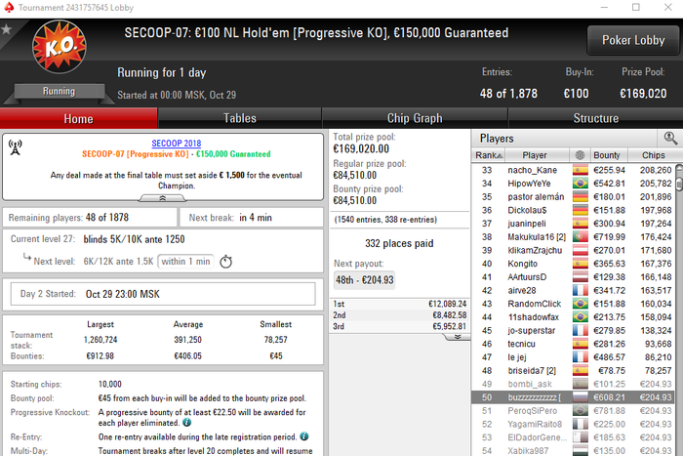The image size is (683, 456).
Task: Search players with the magnifier icon
Action: pyautogui.click(x=670, y=139)
